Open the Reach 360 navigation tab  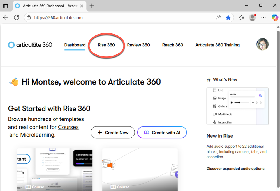(x=172, y=45)
